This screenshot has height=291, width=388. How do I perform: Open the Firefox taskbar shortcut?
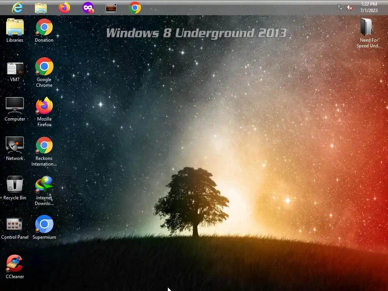(64, 8)
